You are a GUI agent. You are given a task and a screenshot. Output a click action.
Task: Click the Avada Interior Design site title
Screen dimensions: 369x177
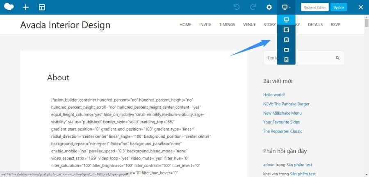coord(65,25)
